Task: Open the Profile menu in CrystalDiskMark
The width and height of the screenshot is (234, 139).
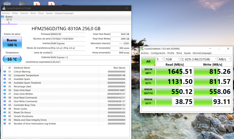Action: coord(171,53)
